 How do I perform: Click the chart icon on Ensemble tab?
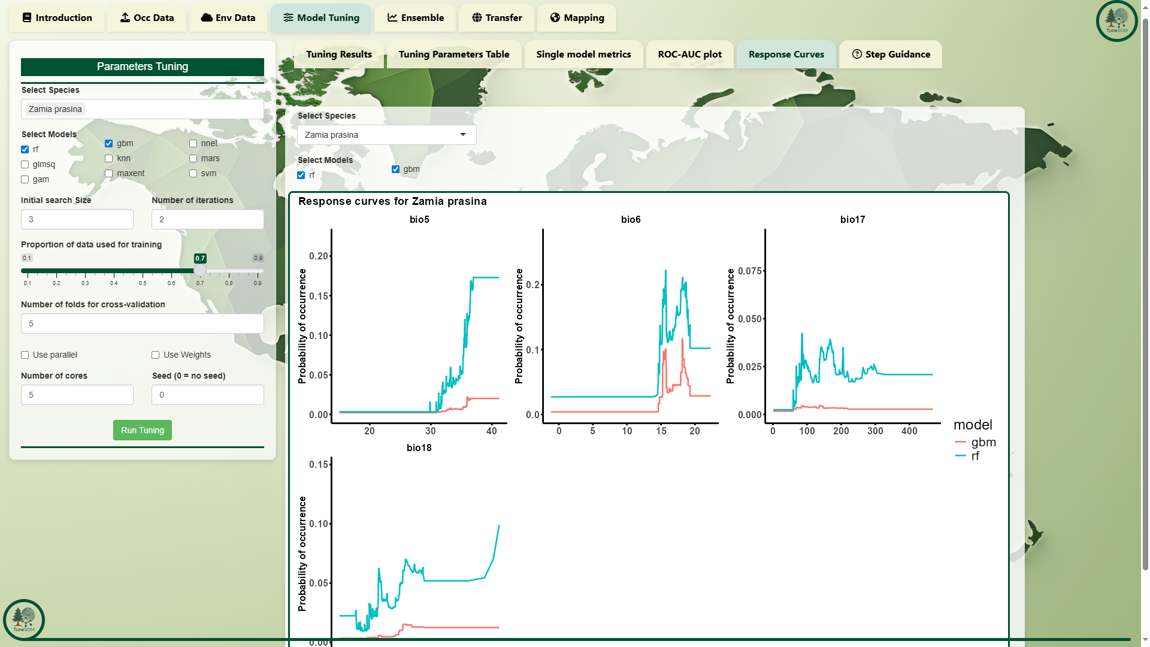point(392,17)
